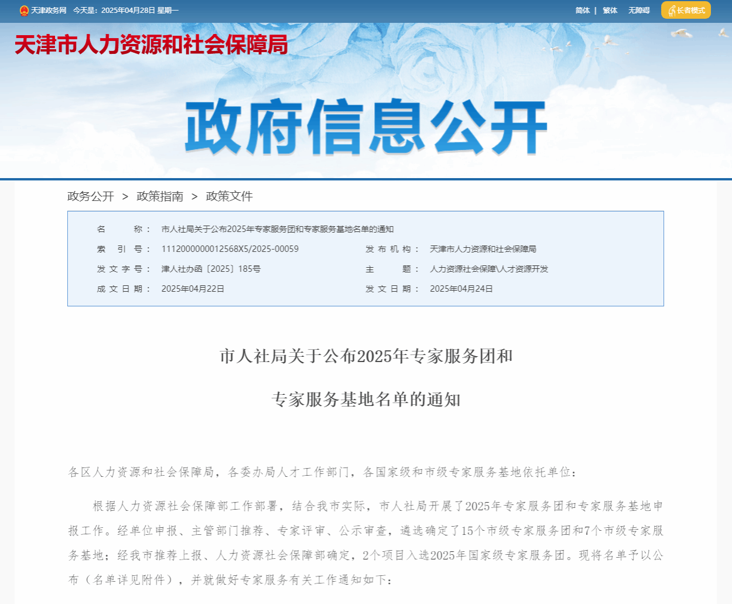
Task: Switch to 繁体 Chinese
Action: click(610, 11)
